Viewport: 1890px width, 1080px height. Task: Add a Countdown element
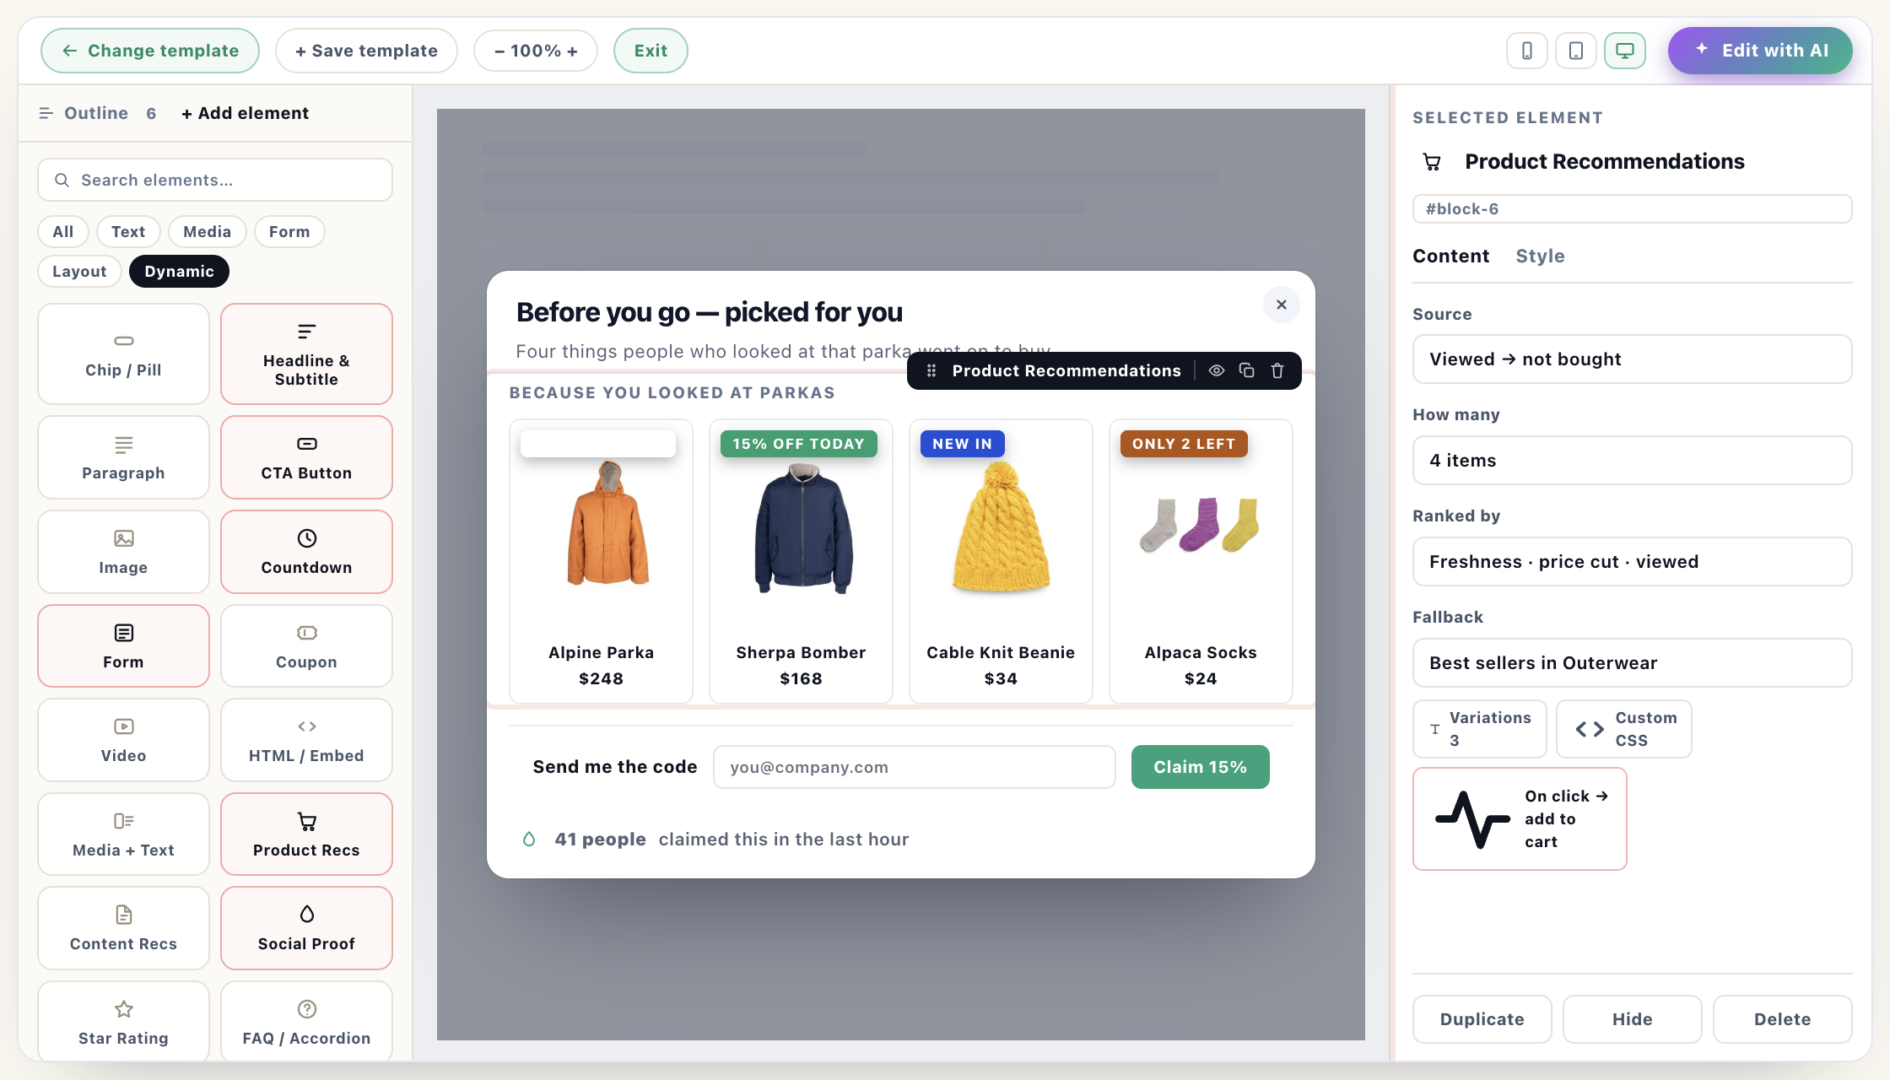point(306,552)
